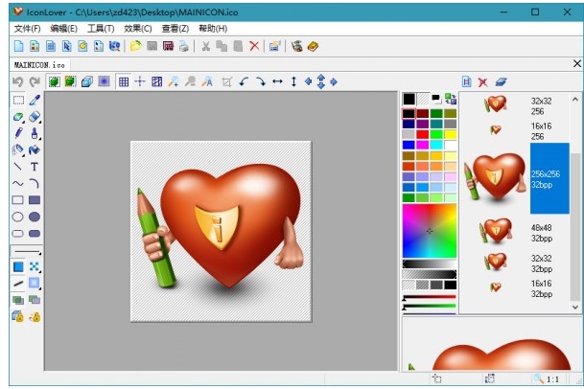
Task: Toggle the second green selection mode button
Action: pos(70,81)
